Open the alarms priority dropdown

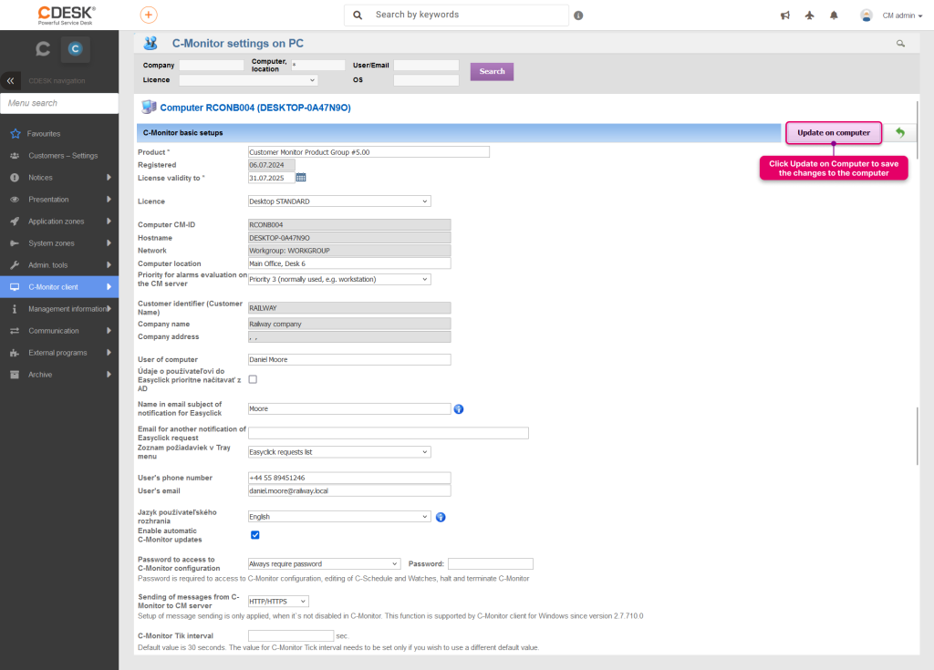(x=339, y=279)
